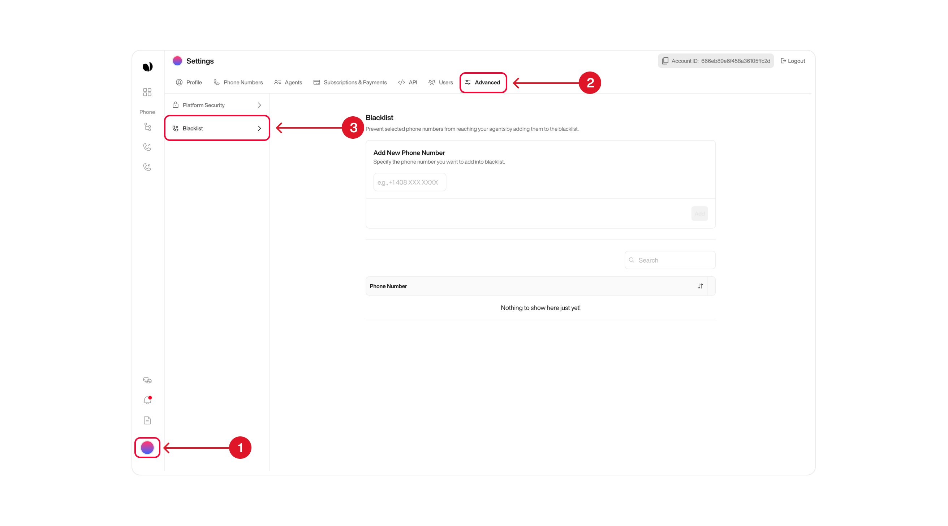Expand the Platform Security section

217,105
